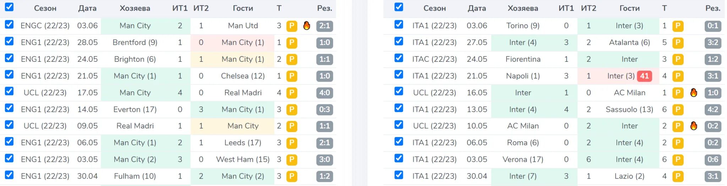Viewport: 727px width, 186px height.
Task: Uncheck the select-all checkbox in left table header
Action: (9, 7)
